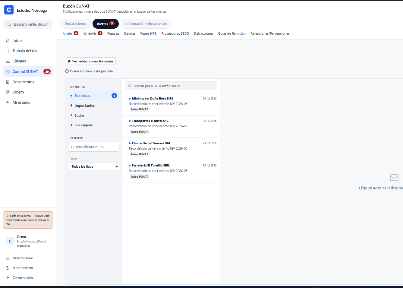Click the magnifier in the RUC search
The width and height of the screenshot is (403, 288).
coord(130,86)
